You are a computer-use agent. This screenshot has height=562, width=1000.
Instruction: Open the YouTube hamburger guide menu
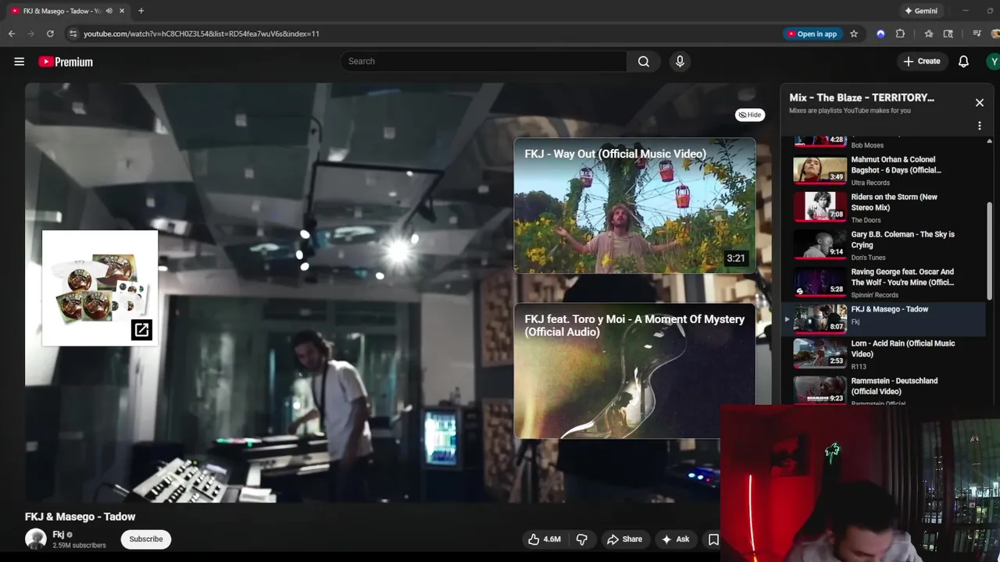(x=19, y=62)
